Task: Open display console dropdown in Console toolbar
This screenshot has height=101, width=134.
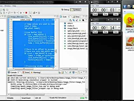Action: click(x=76, y=72)
